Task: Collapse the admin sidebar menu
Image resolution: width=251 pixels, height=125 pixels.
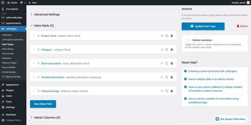Action: (x=11, y=120)
